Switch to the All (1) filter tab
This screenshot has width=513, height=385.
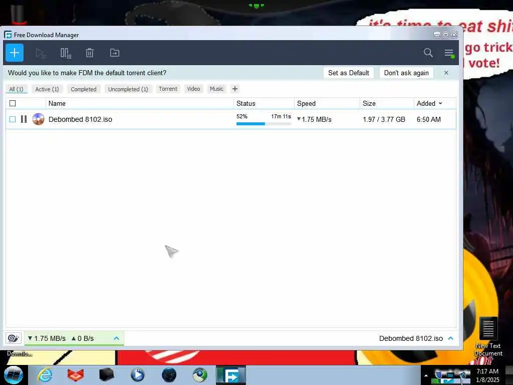17,89
